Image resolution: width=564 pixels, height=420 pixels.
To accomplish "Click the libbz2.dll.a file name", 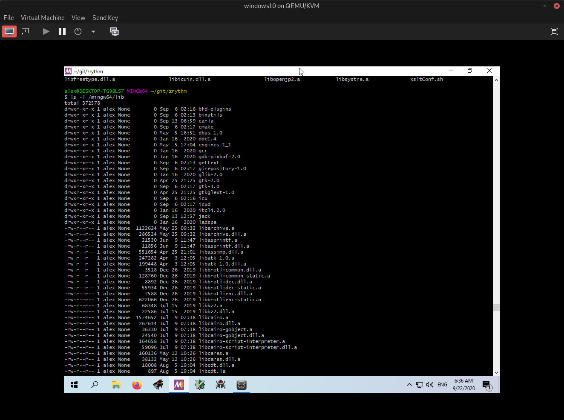I will (x=216, y=311).
